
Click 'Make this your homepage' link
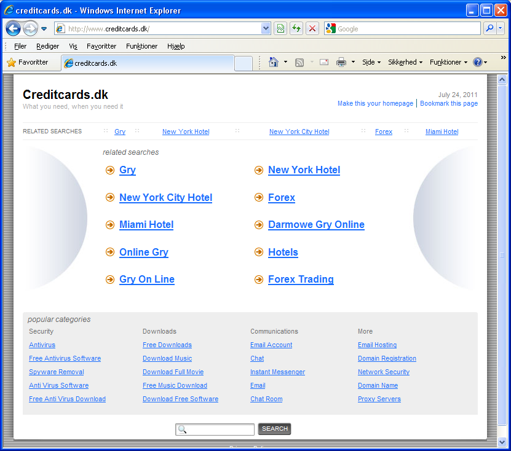[x=376, y=104]
